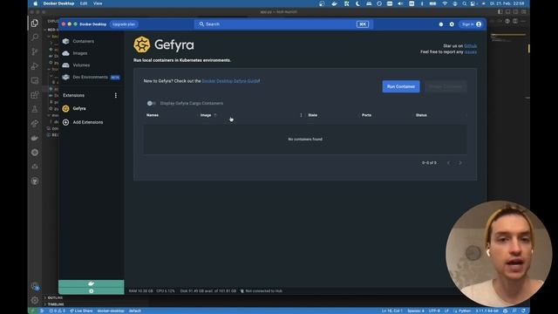Open Docker Desktop Gefyra Guide link
The width and height of the screenshot is (558, 314).
click(x=230, y=81)
